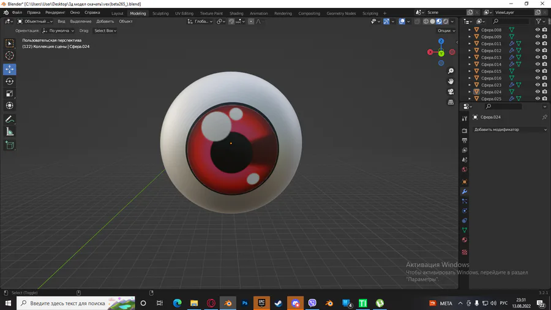The width and height of the screenshot is (551, 310).
Task: Open the Physics properties tab
Action: [x=465, y=211]
